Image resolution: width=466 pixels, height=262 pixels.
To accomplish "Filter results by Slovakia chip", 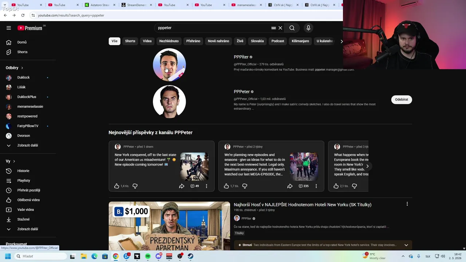I will click(x=257, y=41).
